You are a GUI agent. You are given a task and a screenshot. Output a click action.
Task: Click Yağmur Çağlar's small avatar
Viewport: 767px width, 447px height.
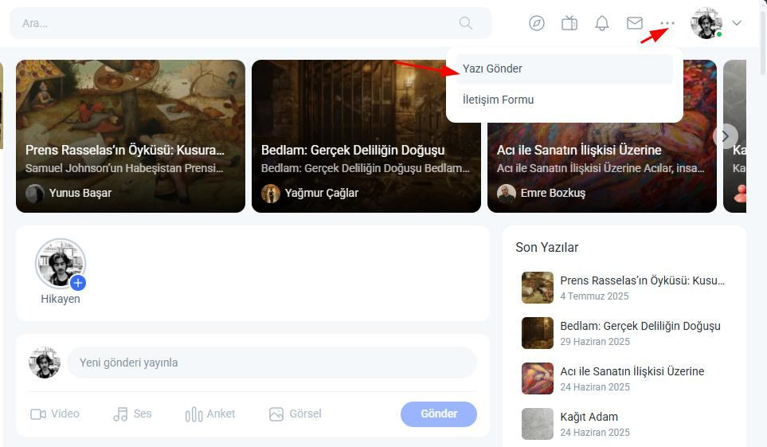point(271,194)
